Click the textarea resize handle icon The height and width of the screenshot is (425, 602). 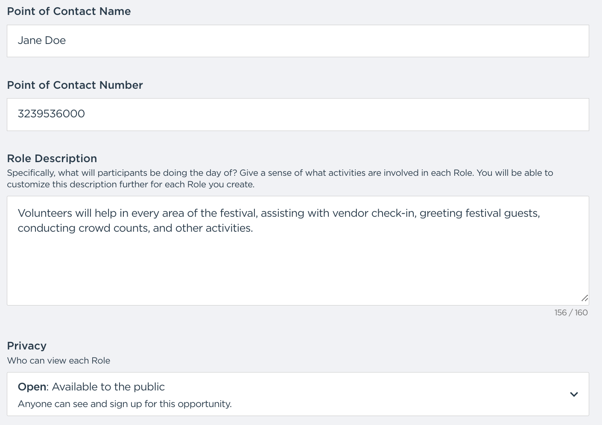(584, 298)
